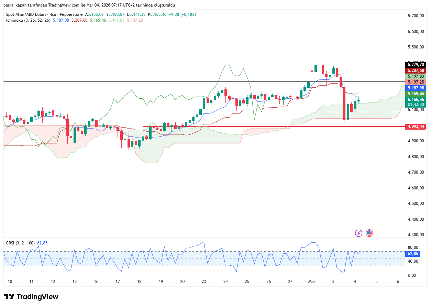Click the Pepperstone broker name in title
The width and height of the screenshot is (431, 307).
click(71, 14)
